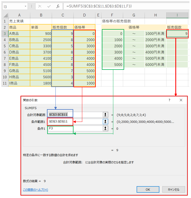
Task: Open the この関数のヘルプ link
Action: pos(36,190)
